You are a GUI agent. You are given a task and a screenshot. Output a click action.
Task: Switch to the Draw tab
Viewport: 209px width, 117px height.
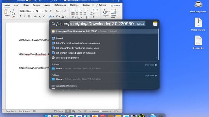26,5
